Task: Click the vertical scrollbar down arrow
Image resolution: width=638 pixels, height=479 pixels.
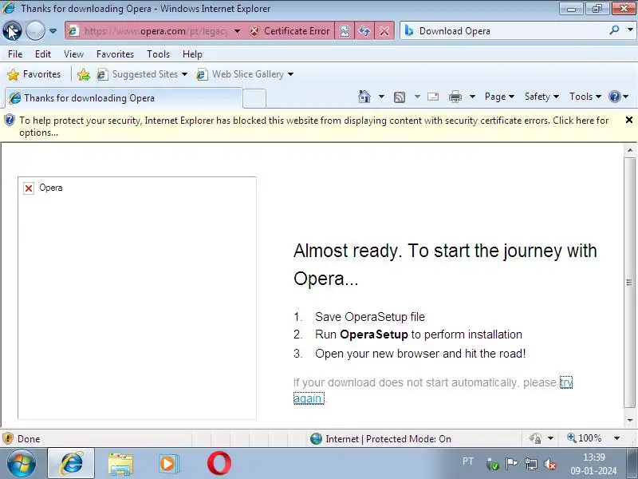Action: pos(630,421)
